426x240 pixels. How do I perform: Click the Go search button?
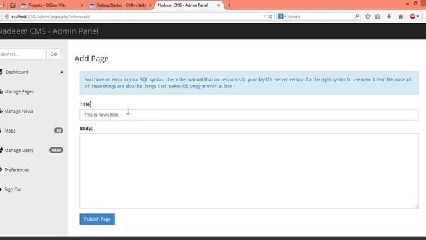53,54
